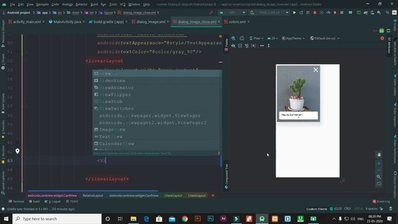This screenshot has height=224, width=398.
Task: Open the Profiler gauge icon in toolbar
Action: tap(328, 12)
